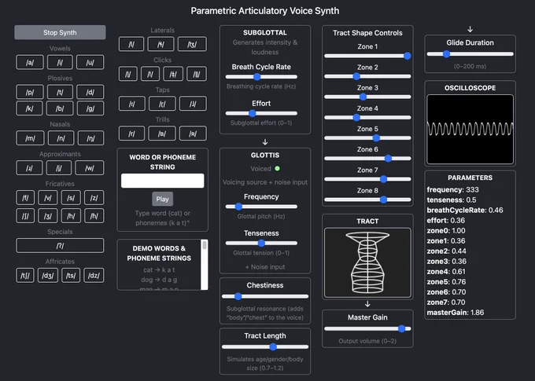535x381 pixels.
Task: Select the /d/ plosive button
Action: [90, 92]
